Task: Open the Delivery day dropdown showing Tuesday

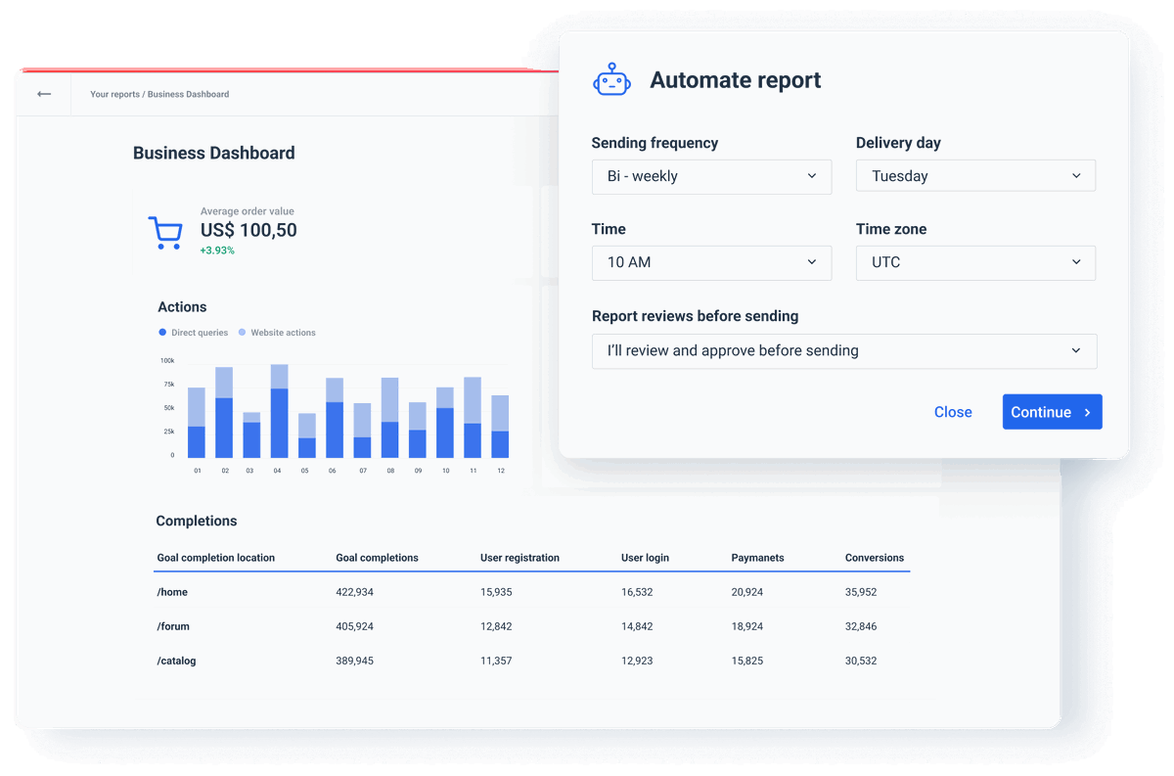Action: pyautogui.click(x=975, y=175)
